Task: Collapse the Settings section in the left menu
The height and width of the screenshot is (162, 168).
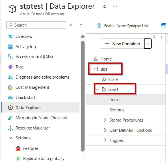Action: click(x=10, y=138)
